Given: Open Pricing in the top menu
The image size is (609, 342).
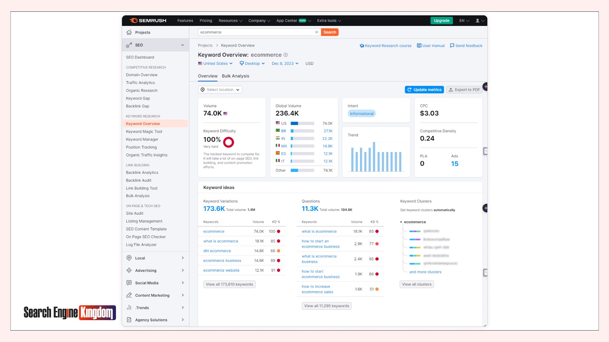Looking at the screenshot, I should pyautogui.click(x=206, y=21).
